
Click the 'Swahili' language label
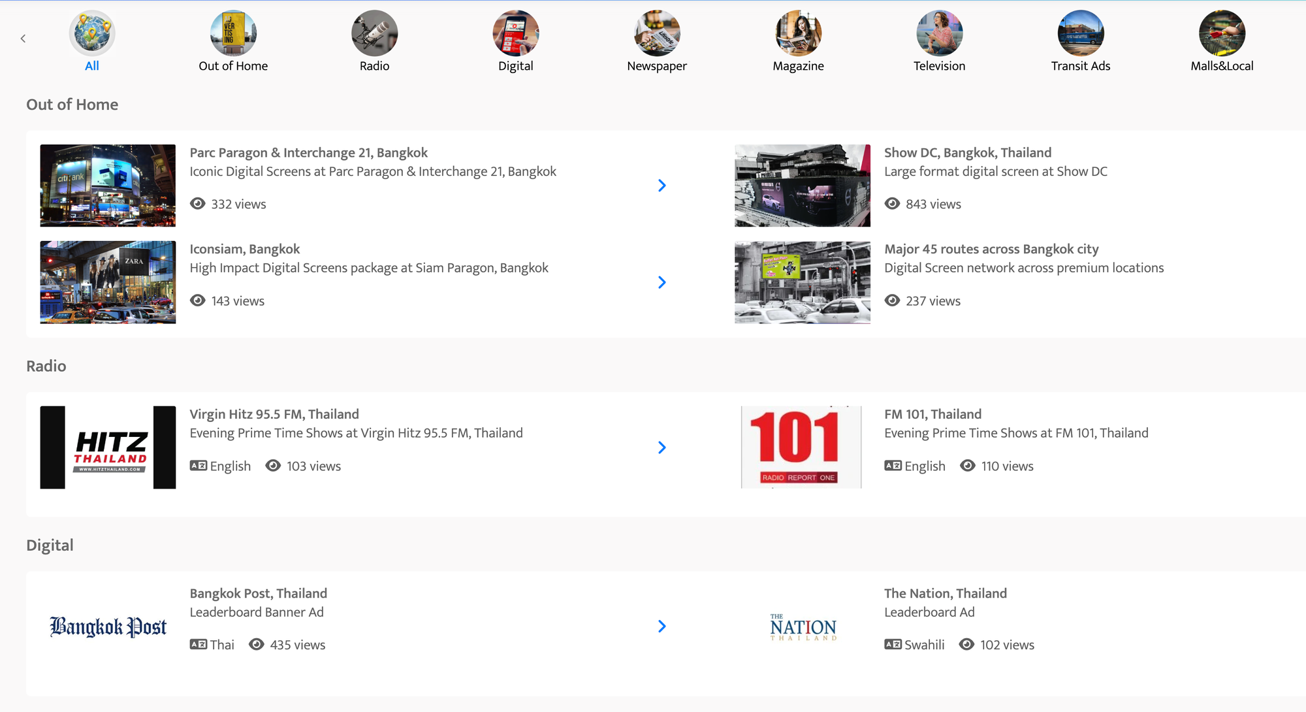pos(925,645)
